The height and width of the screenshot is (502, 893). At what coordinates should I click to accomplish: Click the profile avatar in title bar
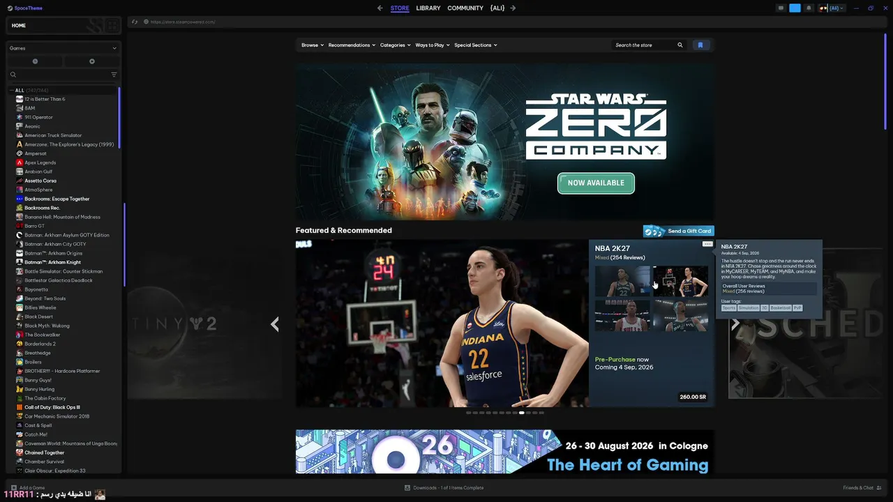coord(823,8)
